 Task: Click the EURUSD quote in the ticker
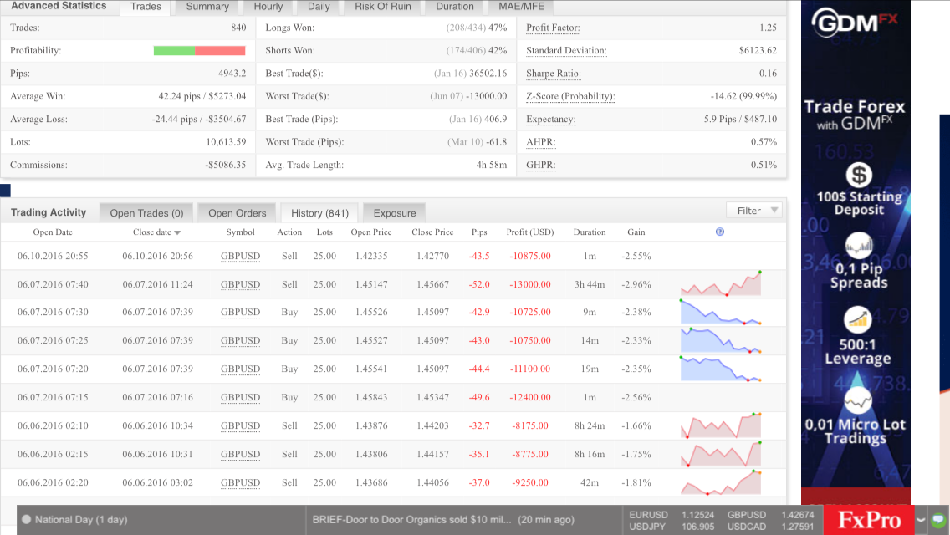pyautogui.click(x=672, y=515)
